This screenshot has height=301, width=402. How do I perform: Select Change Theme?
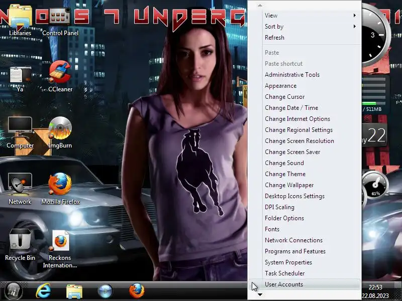[x=311, y=174]
